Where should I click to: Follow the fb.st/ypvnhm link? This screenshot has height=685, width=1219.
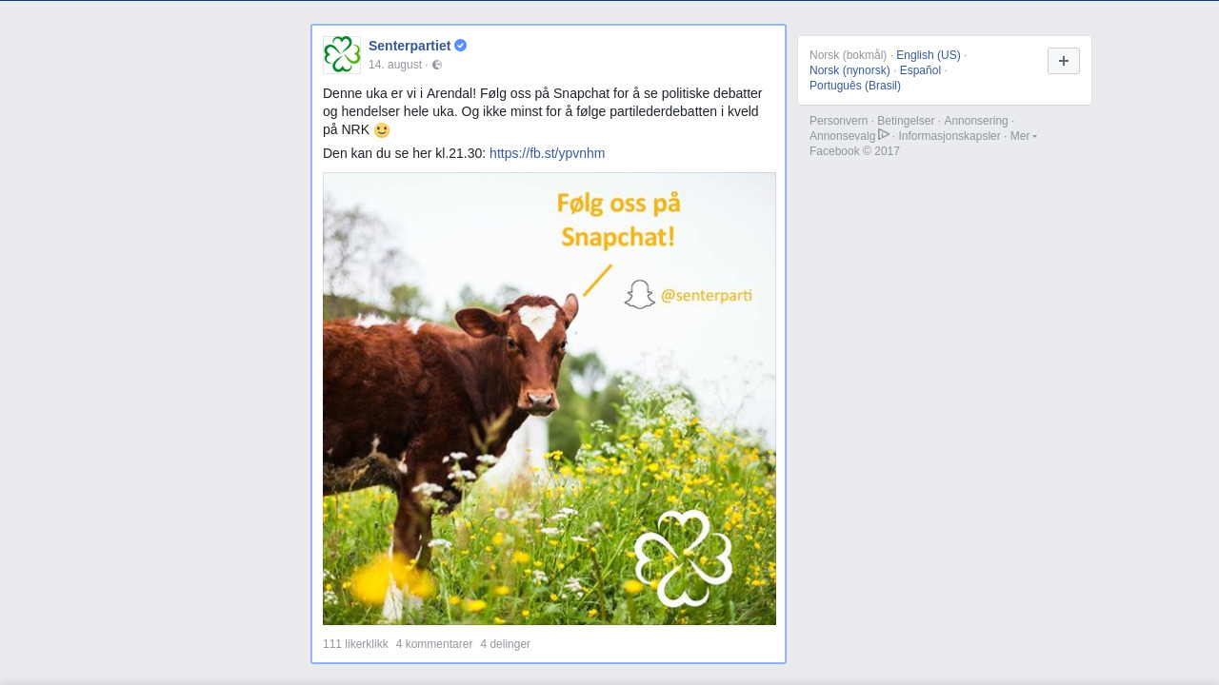[547, 153]
